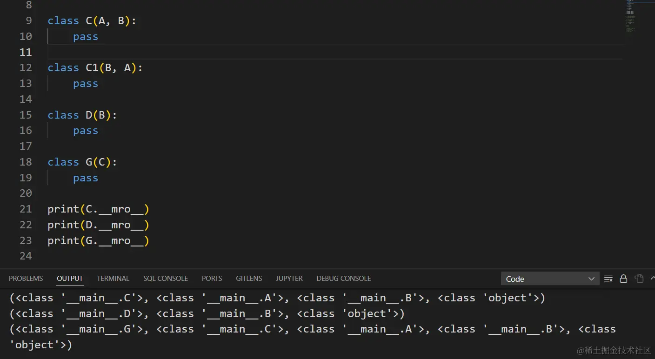
Task: Click line number 15 in gutter
Action: click(x=26, y=115)
